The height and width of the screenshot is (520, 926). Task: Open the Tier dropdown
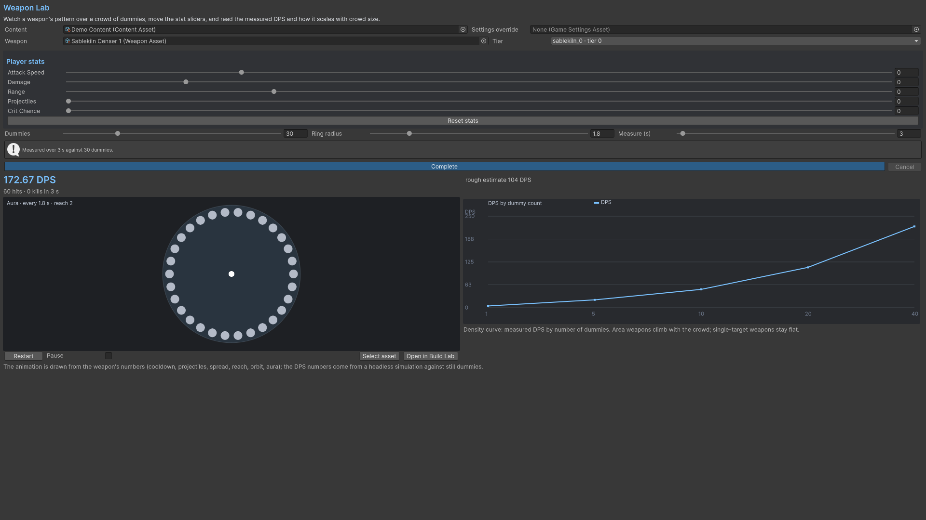pyautogui.click(x=735, y=41)
